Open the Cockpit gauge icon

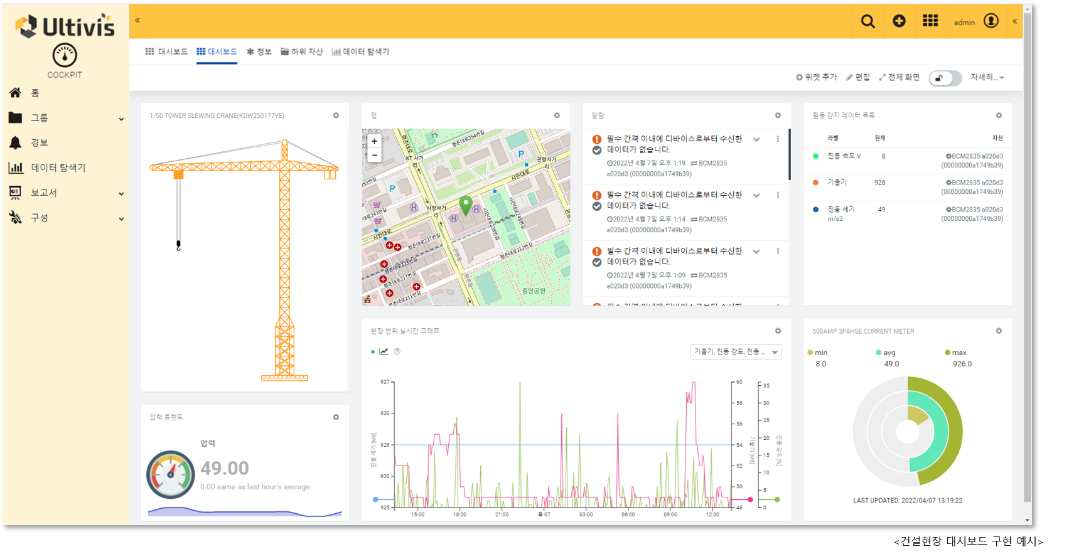tap(65, 56)
